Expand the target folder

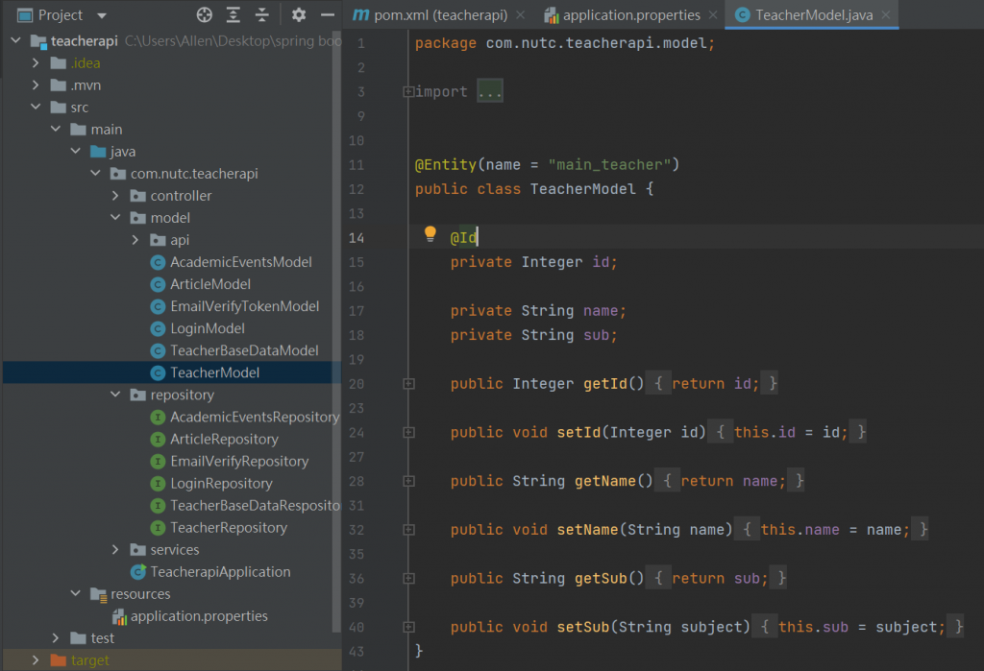(x=36, y=659)
